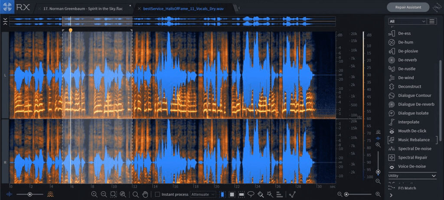This screenshot has width=444, height=200.
Task: Toggle the right channel R selector
Action: coord(5,163)
